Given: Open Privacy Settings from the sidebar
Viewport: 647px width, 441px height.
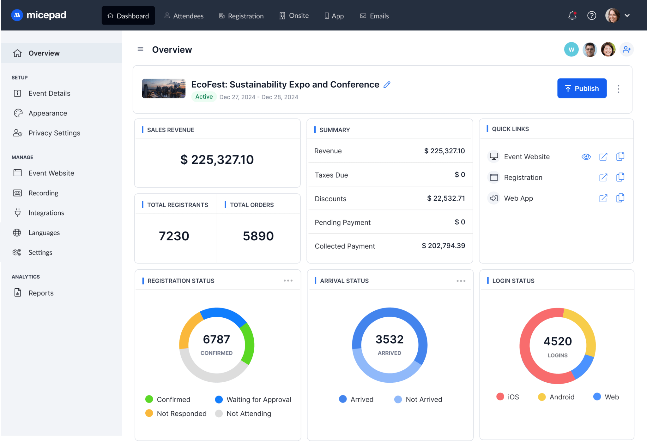Looking at the screenshot, I should (x=54, y=133).
